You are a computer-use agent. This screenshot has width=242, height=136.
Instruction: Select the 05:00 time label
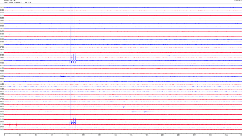(x=2, y=34)
